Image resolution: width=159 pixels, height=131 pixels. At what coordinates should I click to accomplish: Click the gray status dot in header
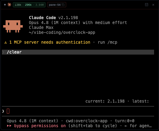point(5,5)
